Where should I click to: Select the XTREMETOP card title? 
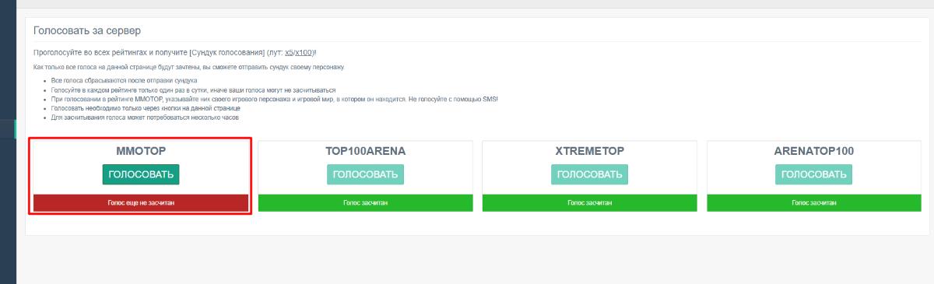click(x=589, y=151)
